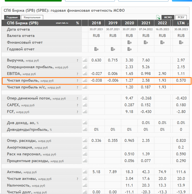Click the smart-lab.ru link in header
The width and height of the screenshot is (192, 194).
(62, 23)
